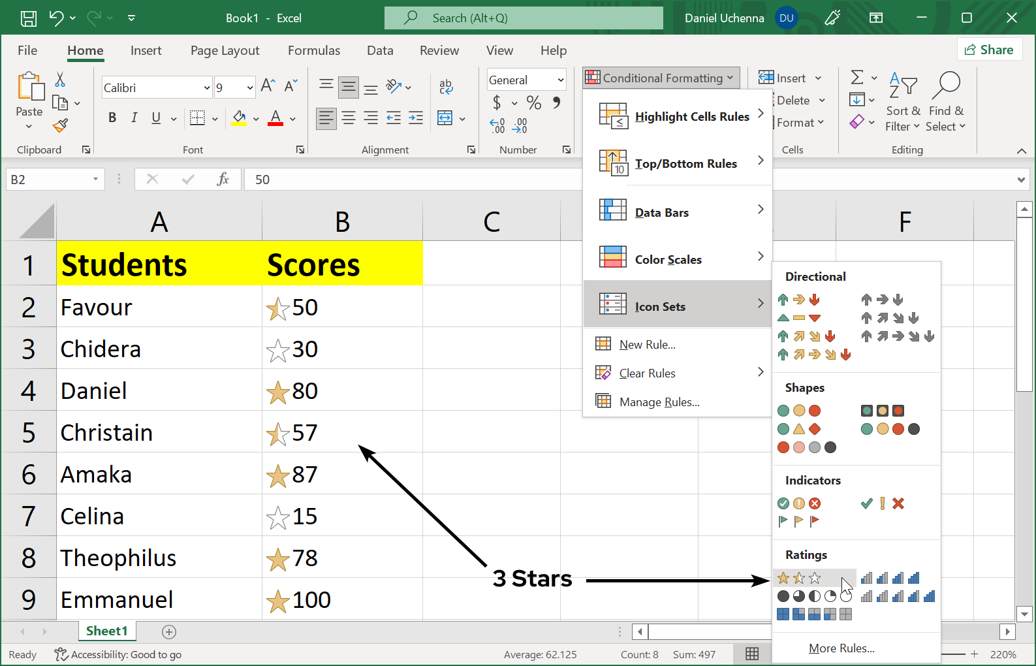Screen dimensions: 1036x666
Task: Open the General number format dropdown
Action: click(x=560, y=80)
